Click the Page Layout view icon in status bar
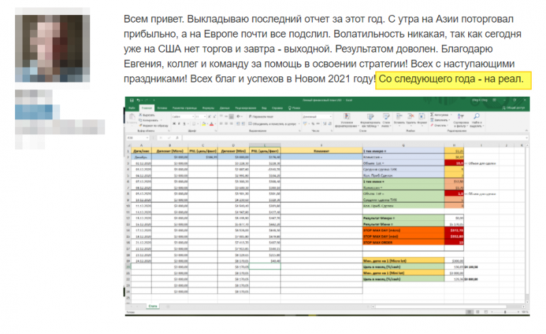 coord(478,312)
